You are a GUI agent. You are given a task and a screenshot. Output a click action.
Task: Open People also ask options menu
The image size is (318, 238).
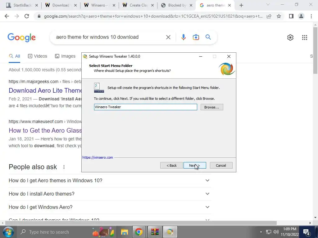tap(64, 167)
